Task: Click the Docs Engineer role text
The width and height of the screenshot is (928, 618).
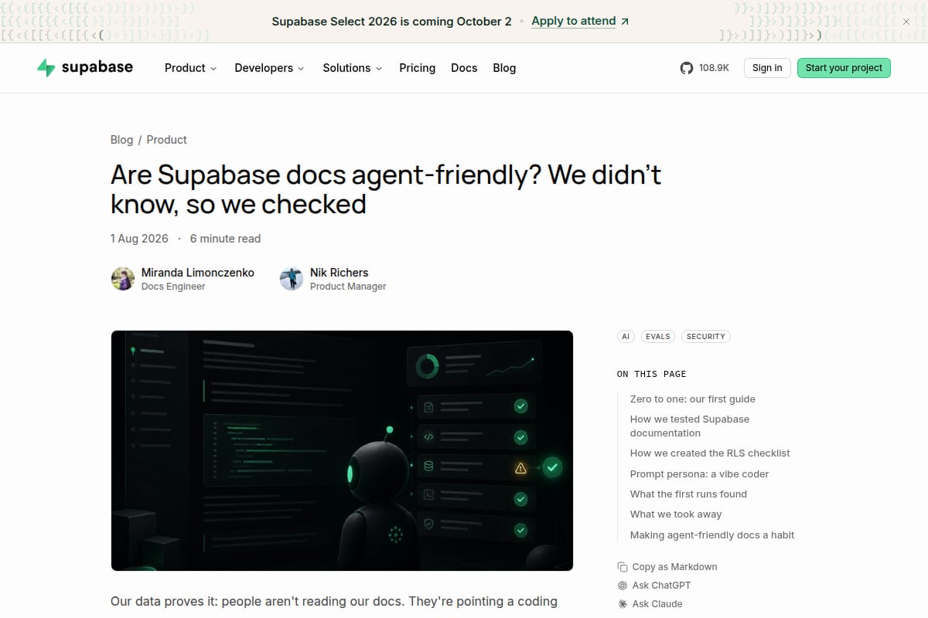Action: pos(173,287)
